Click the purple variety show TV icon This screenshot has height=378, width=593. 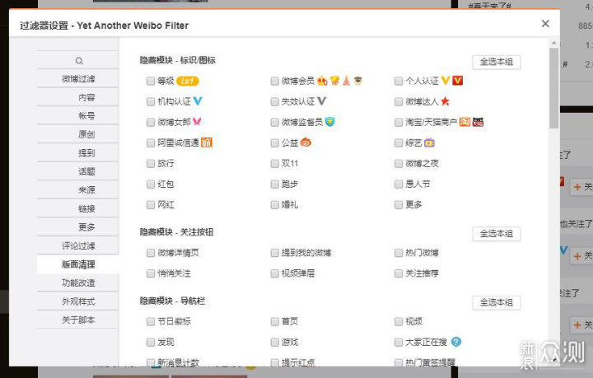[x=430, y=142]
